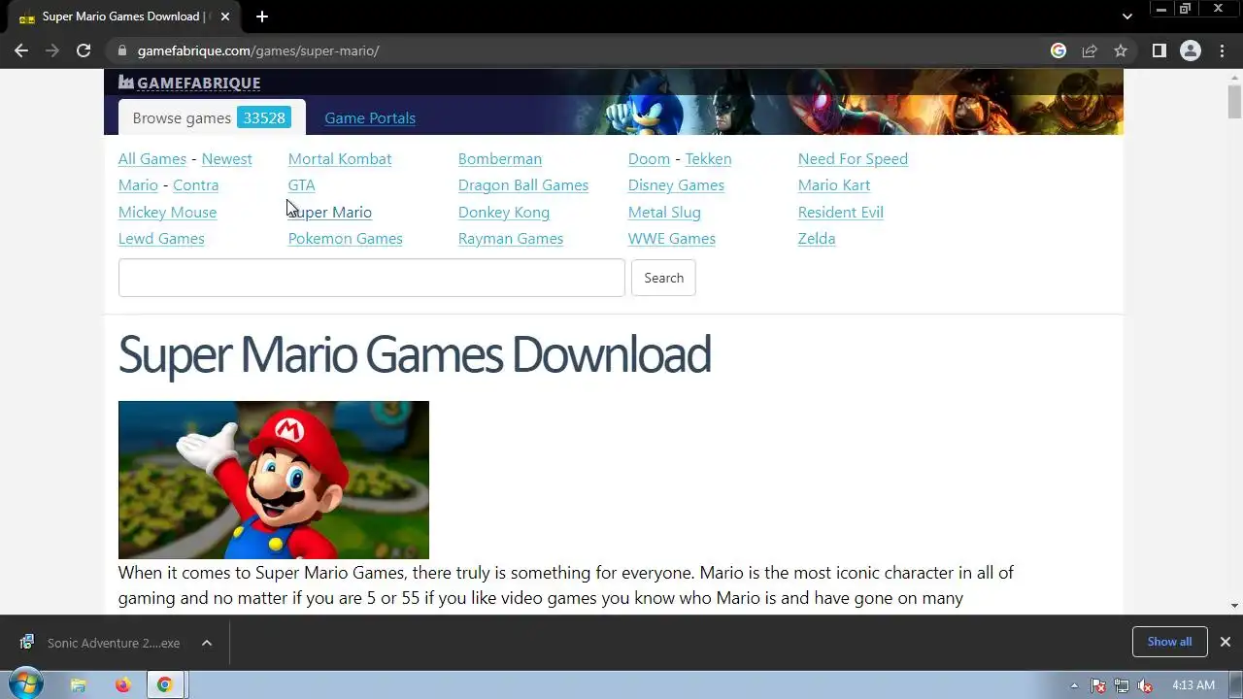Click the share page icon
1243x699 pixels.
1090,50
